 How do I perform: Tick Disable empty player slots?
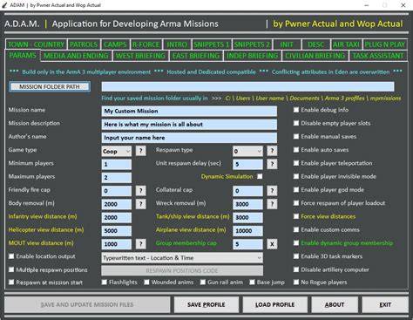coord(296,123)
